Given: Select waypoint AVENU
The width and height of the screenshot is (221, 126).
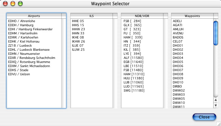Looking at the screenshot, I should pyautogui.click(x=178, y=33).
